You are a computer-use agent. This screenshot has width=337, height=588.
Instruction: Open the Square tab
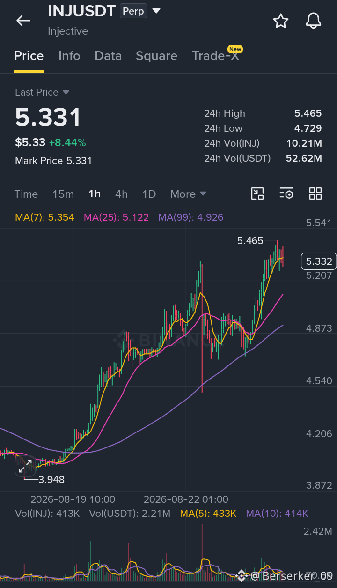(156, 56)
